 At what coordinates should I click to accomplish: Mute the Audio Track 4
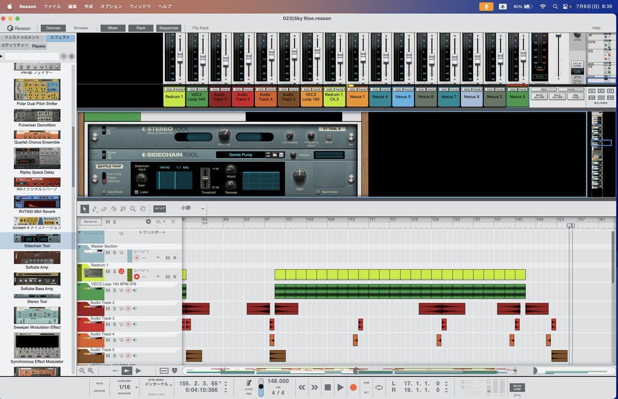pyautogui.click(x=108, y=340)
